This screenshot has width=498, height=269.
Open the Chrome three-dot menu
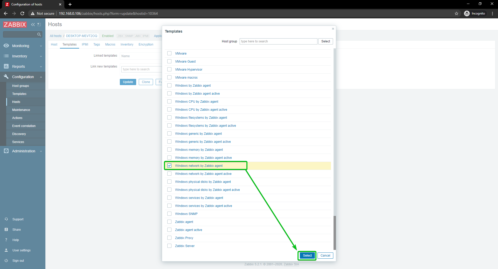tap(492, 13)
